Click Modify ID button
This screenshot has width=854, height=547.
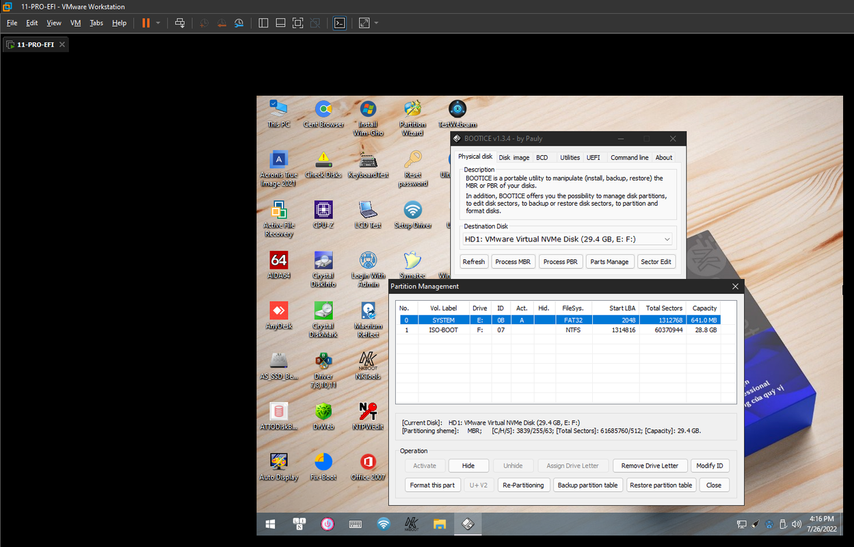pyautogui.click(x=710, y=466)
